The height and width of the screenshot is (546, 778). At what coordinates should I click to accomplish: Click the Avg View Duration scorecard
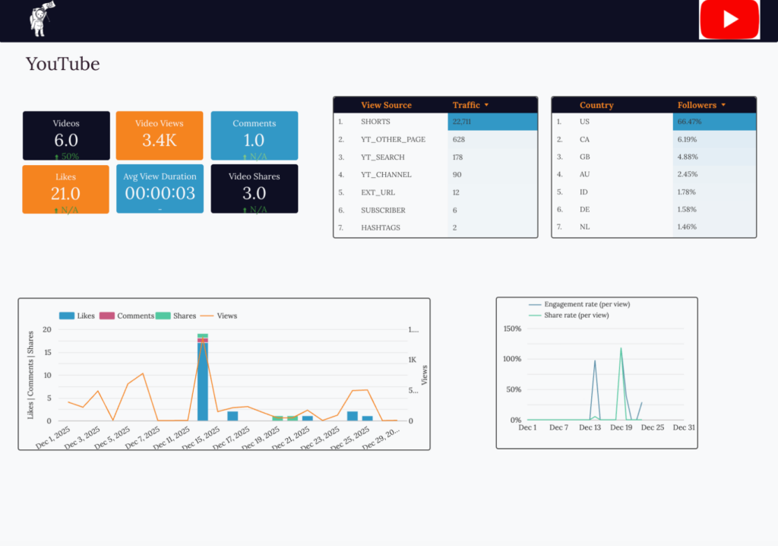tap(160, 189)
